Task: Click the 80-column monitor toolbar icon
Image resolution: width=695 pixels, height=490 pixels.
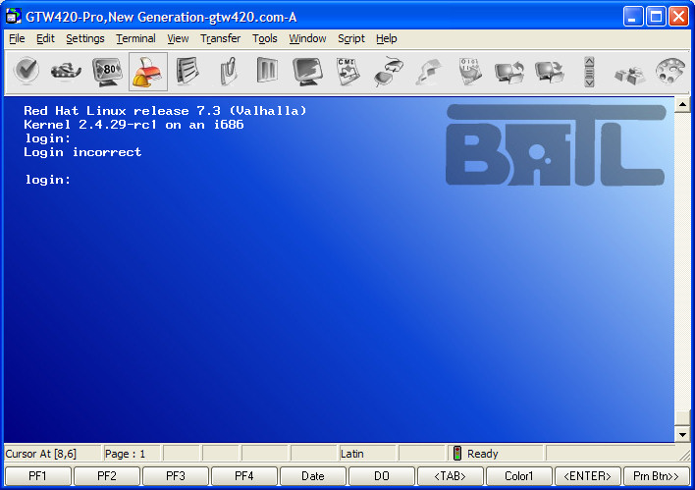Action: 107,71
